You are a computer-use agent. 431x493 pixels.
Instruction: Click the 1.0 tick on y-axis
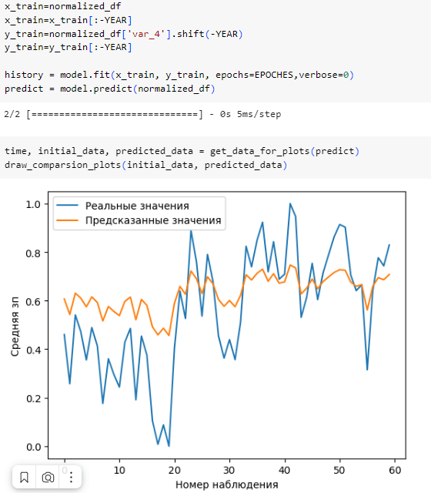click(x=33, y=204)
